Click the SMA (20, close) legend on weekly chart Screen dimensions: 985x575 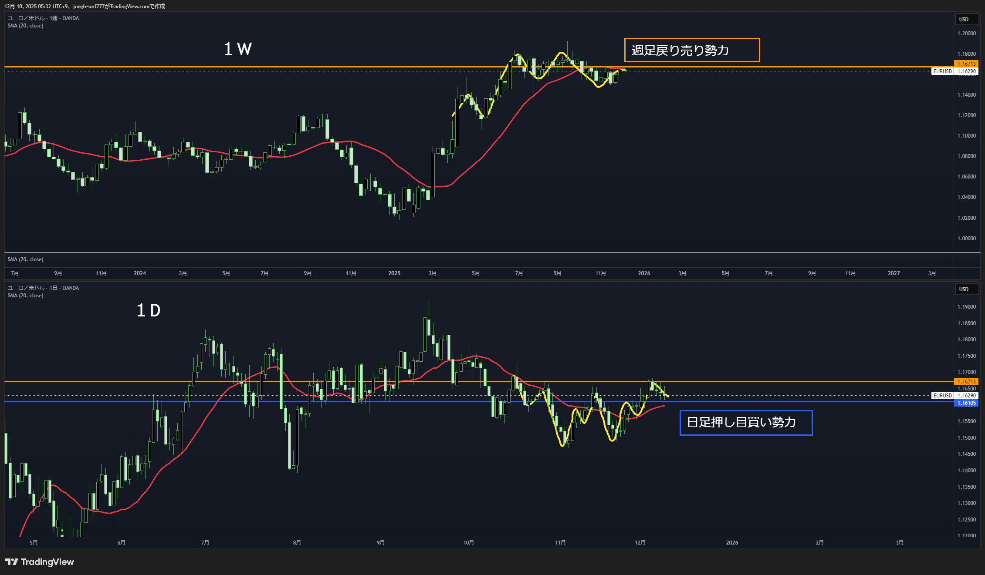click(x=25, y=26)
